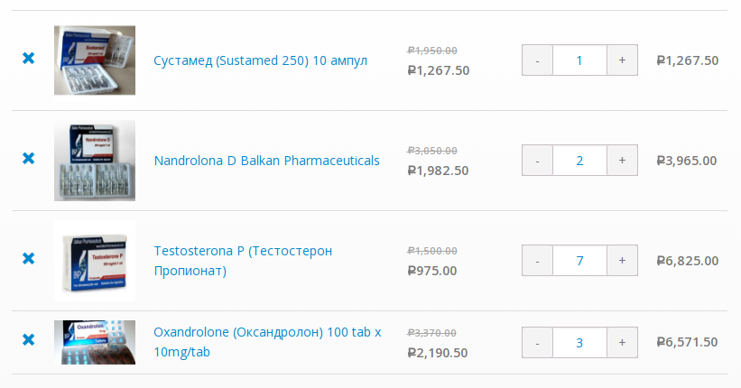The height and width of the screenshot is (388, 741).
Task: Remove Сустамед (Sustamed 250) from cart
Action: (28, 59)
